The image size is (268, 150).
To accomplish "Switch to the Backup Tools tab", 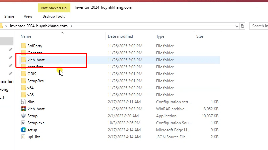I will (x=54, y=16).
